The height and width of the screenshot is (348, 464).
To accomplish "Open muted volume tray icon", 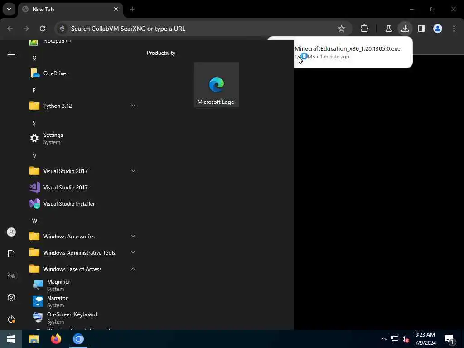I will coord(405,339).
